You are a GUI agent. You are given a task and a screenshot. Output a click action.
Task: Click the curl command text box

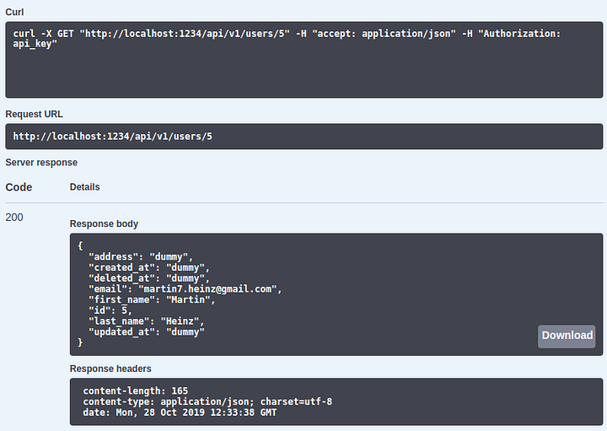(x=303, y=60)
